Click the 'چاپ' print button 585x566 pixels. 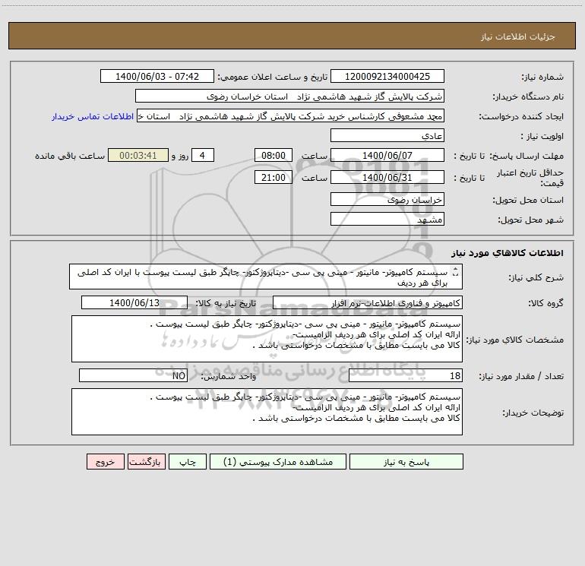(x=188, y=461)
